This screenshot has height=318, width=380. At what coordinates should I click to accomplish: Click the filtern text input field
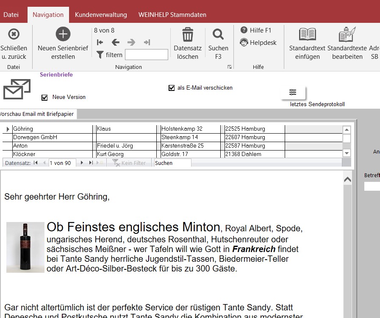(147, 55)
